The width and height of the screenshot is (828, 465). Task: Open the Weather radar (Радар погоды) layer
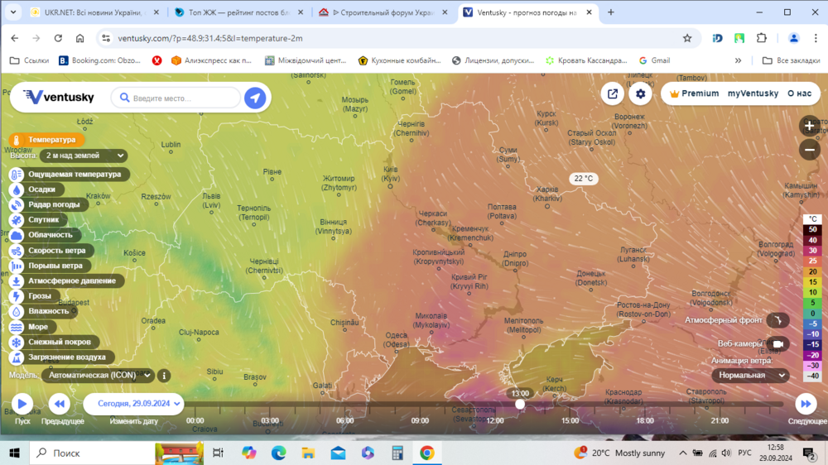coord(48,205)
